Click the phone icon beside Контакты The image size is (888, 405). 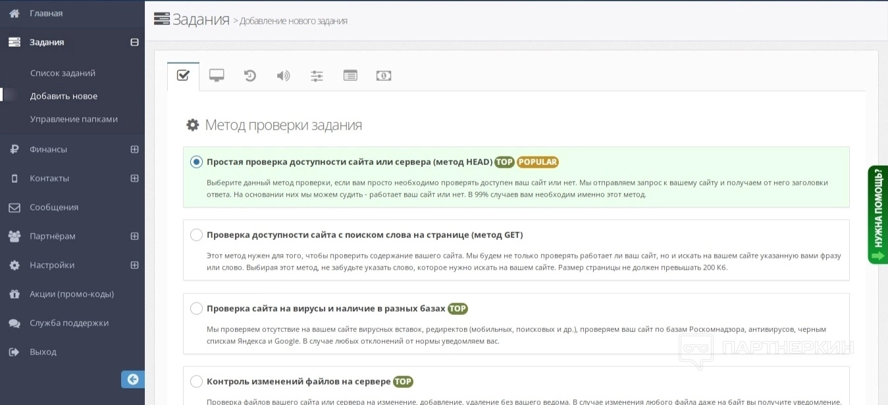click(x=14, y=178)
